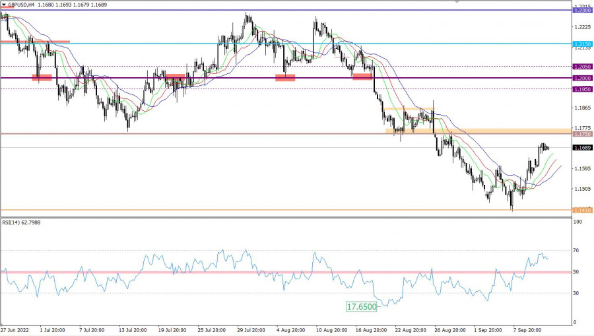Click the dropdown arrow beside GBPUSD,H4

click(4, 4)
